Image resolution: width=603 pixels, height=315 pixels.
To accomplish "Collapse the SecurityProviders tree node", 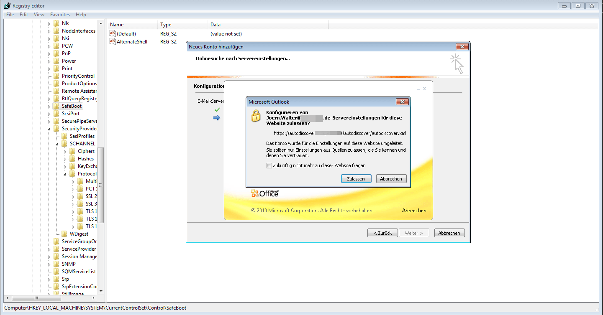I will click(49, 129).
